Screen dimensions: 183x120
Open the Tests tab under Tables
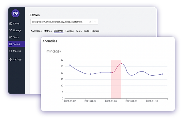pyautogui.click(x=79, y=31)
